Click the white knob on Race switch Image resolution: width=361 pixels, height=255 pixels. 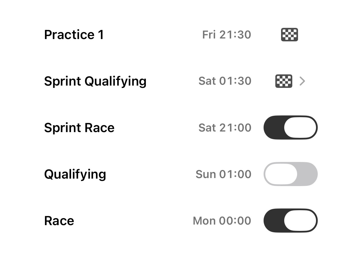click(x=300, y=221)
